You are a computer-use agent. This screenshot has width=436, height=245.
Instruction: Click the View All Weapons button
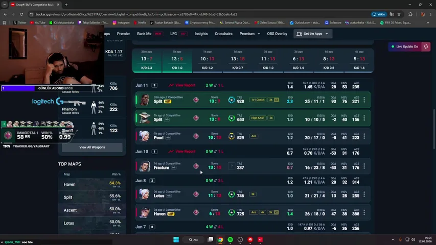click(92, 147)
